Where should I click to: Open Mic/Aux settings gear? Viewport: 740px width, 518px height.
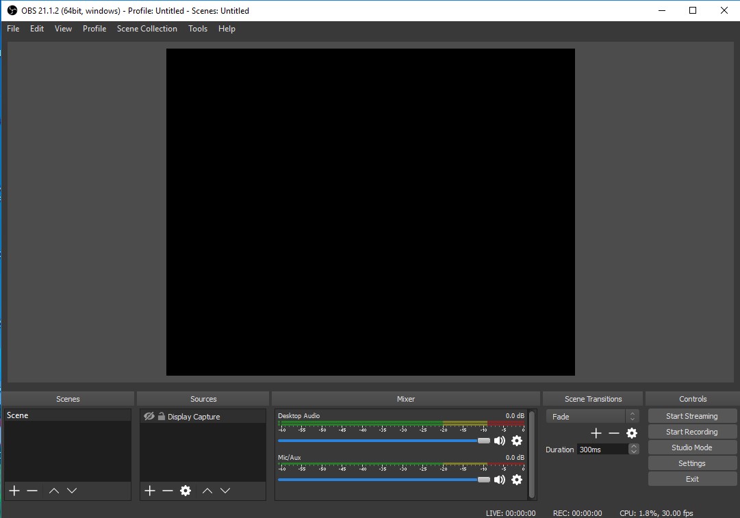517,480
